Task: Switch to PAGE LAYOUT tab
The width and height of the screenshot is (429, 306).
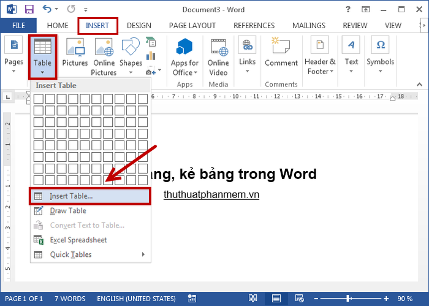Action: click(x=192, y=26)
